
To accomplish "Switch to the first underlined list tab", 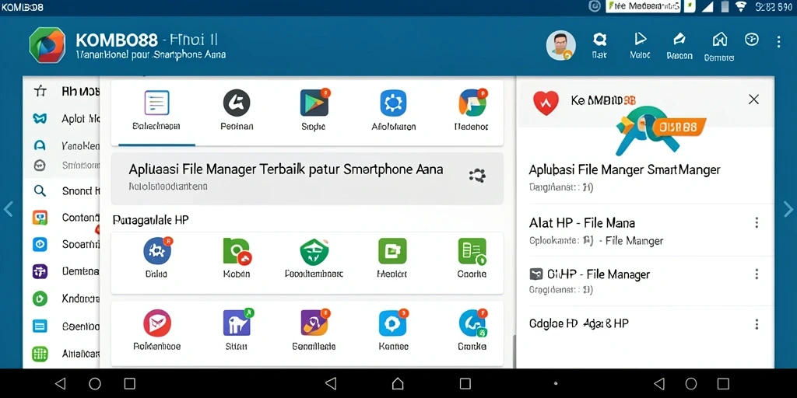I will (156, 112).
